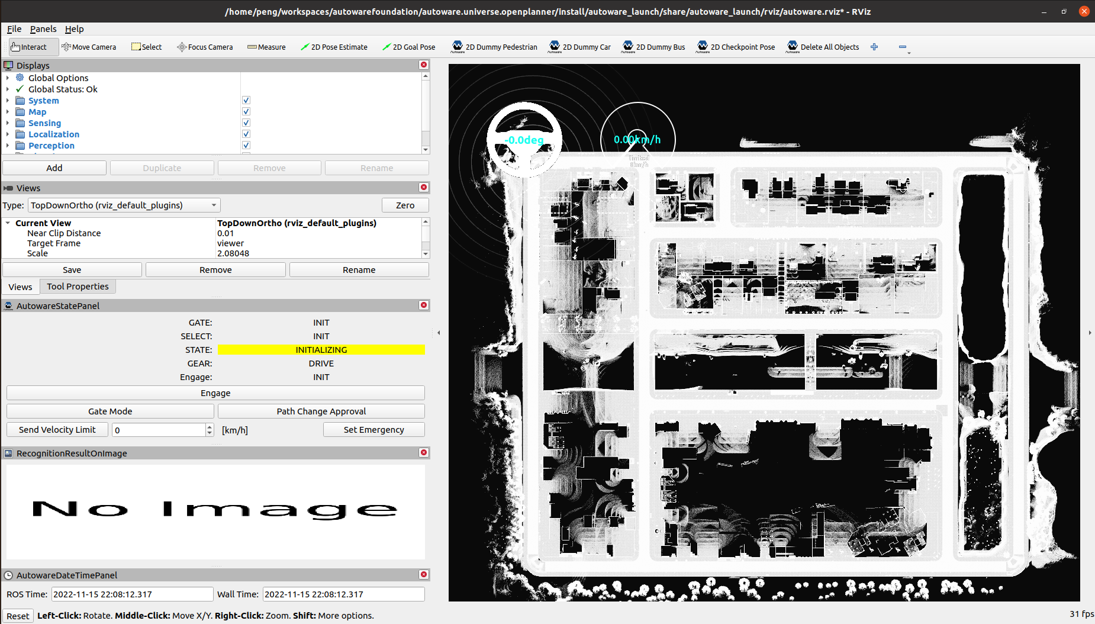This screenshot has height=624, width=1095.
Task: Select the Measure tool
Action: tap(266, 47)
